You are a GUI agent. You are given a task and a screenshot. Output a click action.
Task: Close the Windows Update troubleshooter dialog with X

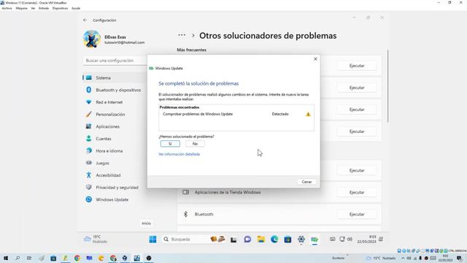315,59
